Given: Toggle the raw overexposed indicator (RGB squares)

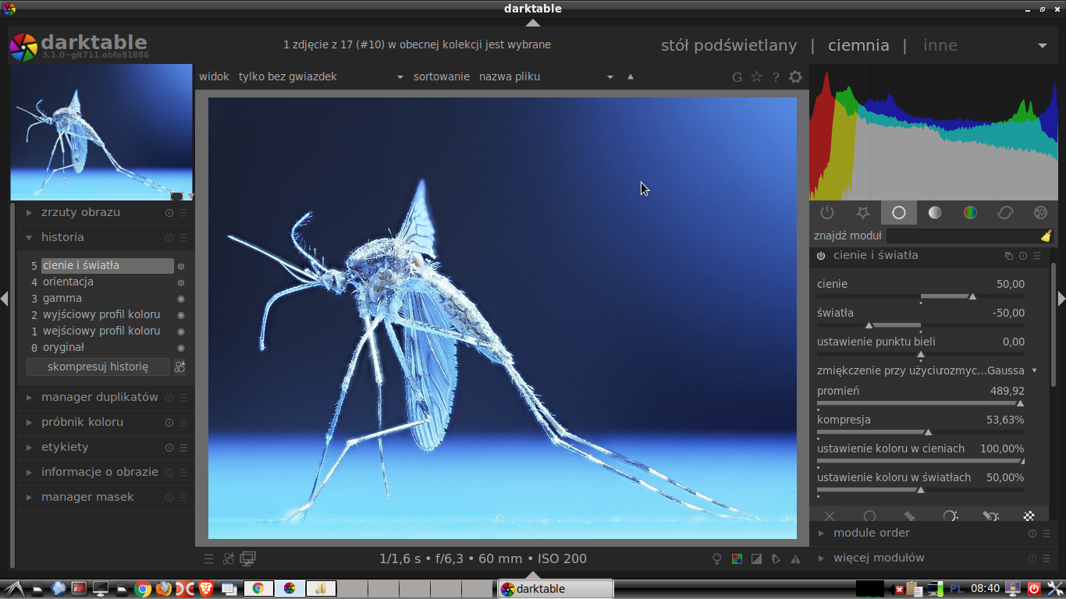Looking at the screenshot, I should (x=737, y=558).
